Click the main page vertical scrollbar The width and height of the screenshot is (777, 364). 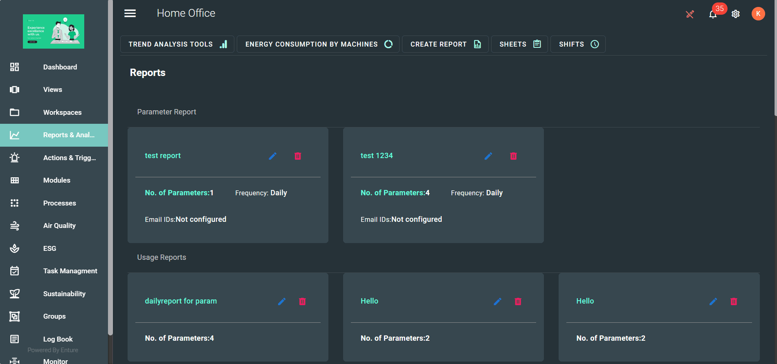(775, 57)
